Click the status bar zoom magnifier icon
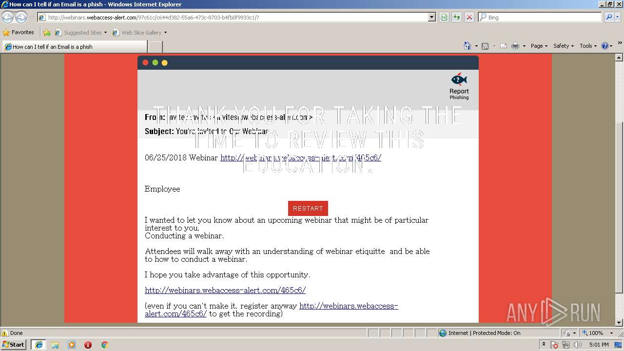This screenshot has width=624, height=351. coord(585,333)
